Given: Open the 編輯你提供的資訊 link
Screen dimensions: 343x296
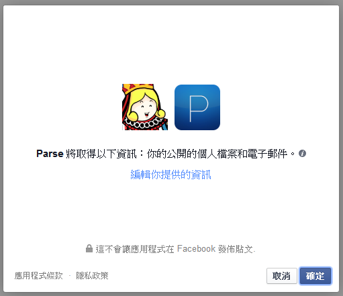Looking at the screenshot, I should [170, 175].
